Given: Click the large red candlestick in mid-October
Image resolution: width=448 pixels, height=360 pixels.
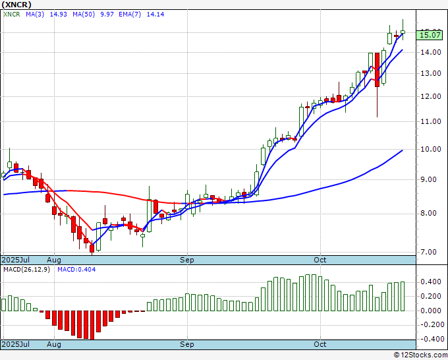Looking at the screenshot, I should pos(377,70).
